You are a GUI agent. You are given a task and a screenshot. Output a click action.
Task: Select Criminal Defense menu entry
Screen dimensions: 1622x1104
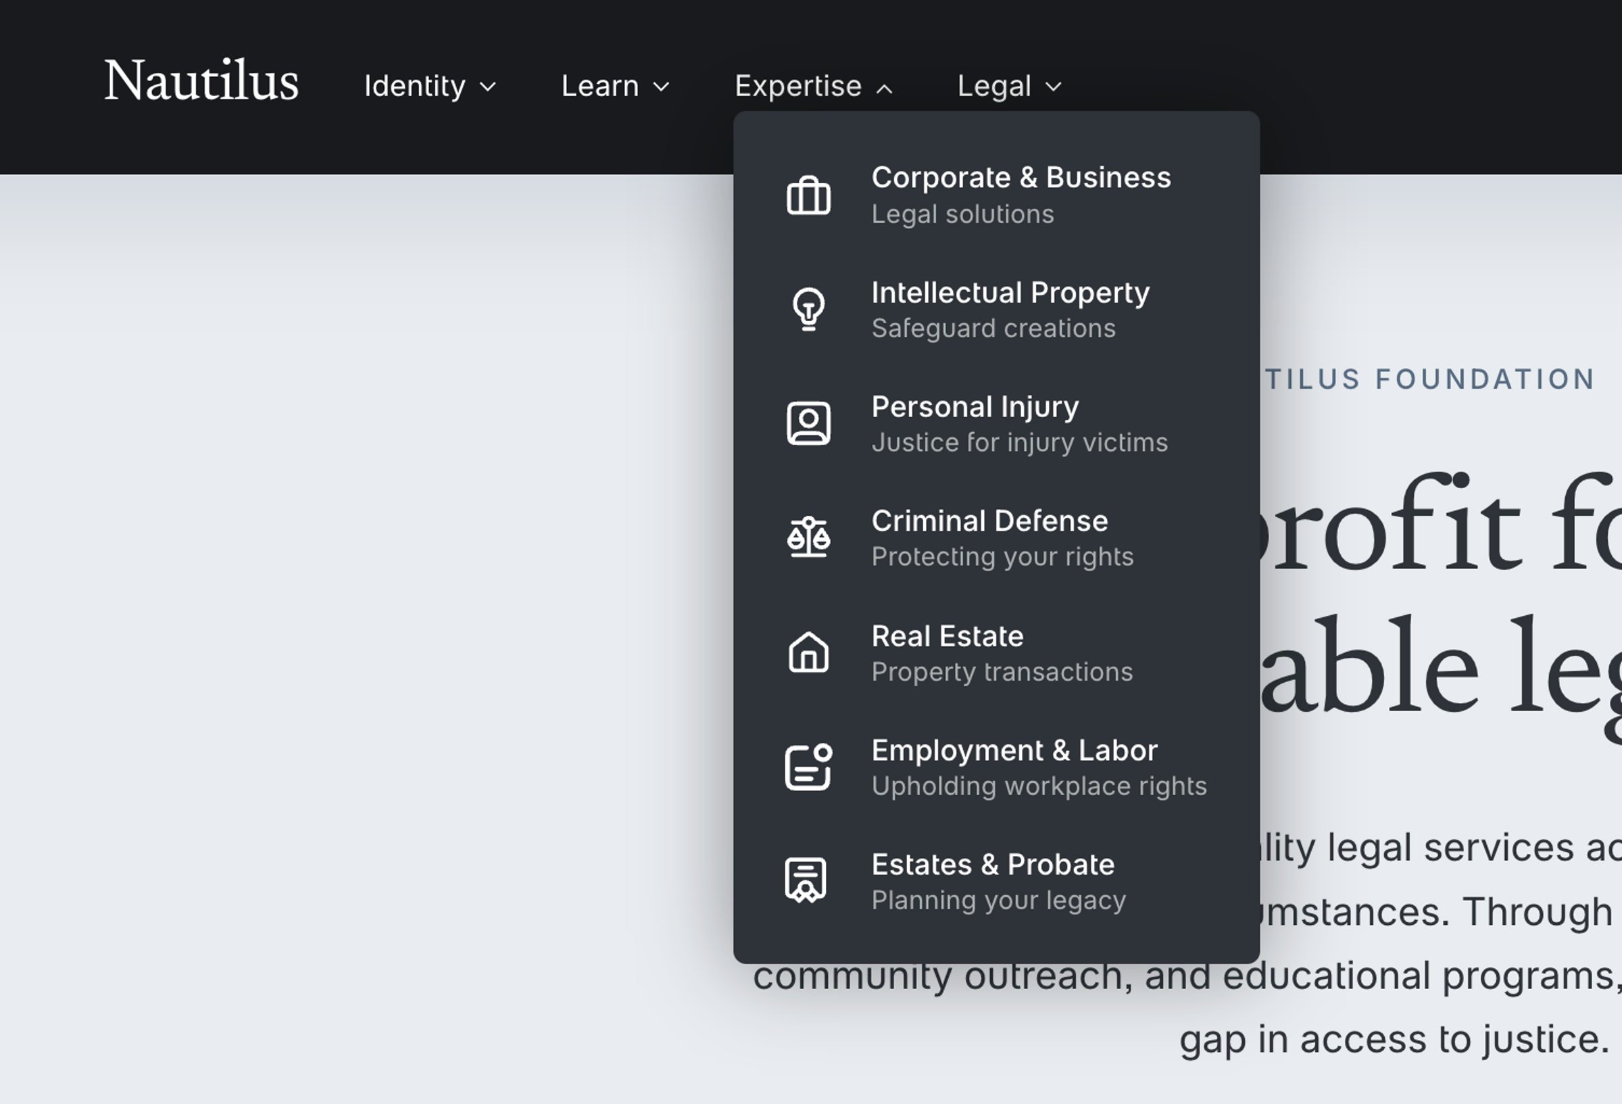pyautogui.click(x=996, y=538)
